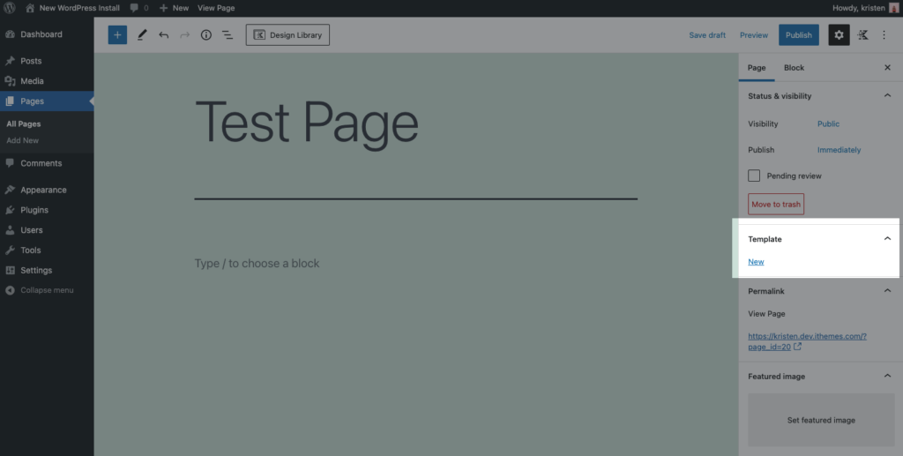Toggle the settings gear sidebar icon
Viewport: 903px width, 456px height.
tap(839, 35)
